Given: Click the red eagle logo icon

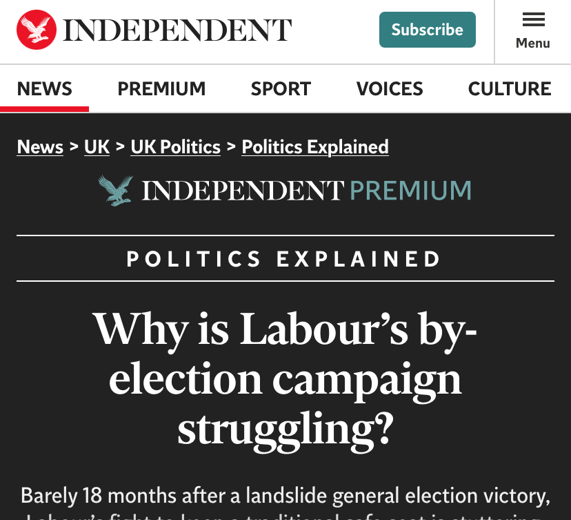Looking at the screenshot, I should coord(37,30).
